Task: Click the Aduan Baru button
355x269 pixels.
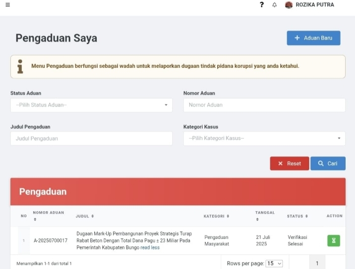Action: coord(313,38)
